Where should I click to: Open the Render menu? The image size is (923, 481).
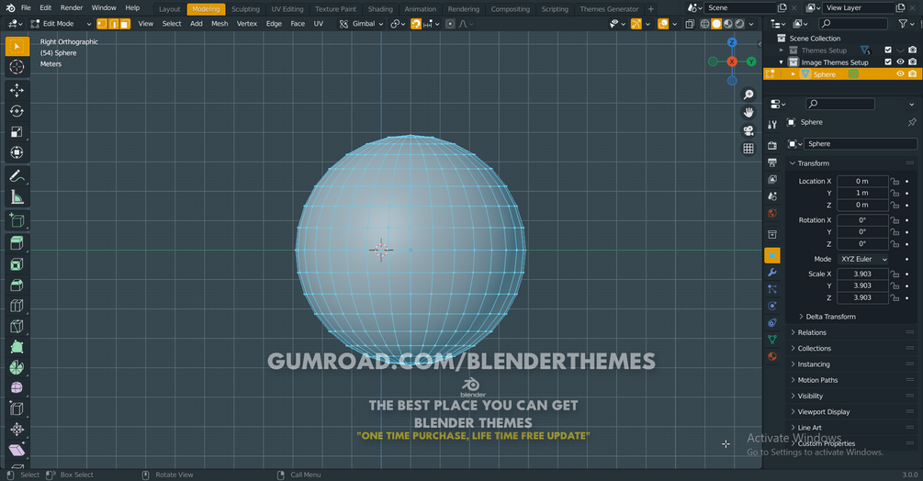(x=72, y=7)
